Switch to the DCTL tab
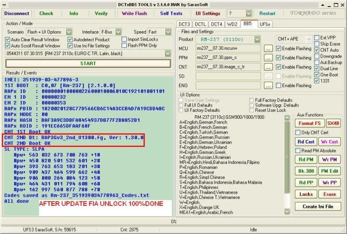This screenshot has height=234, width=347. (200, 24)
